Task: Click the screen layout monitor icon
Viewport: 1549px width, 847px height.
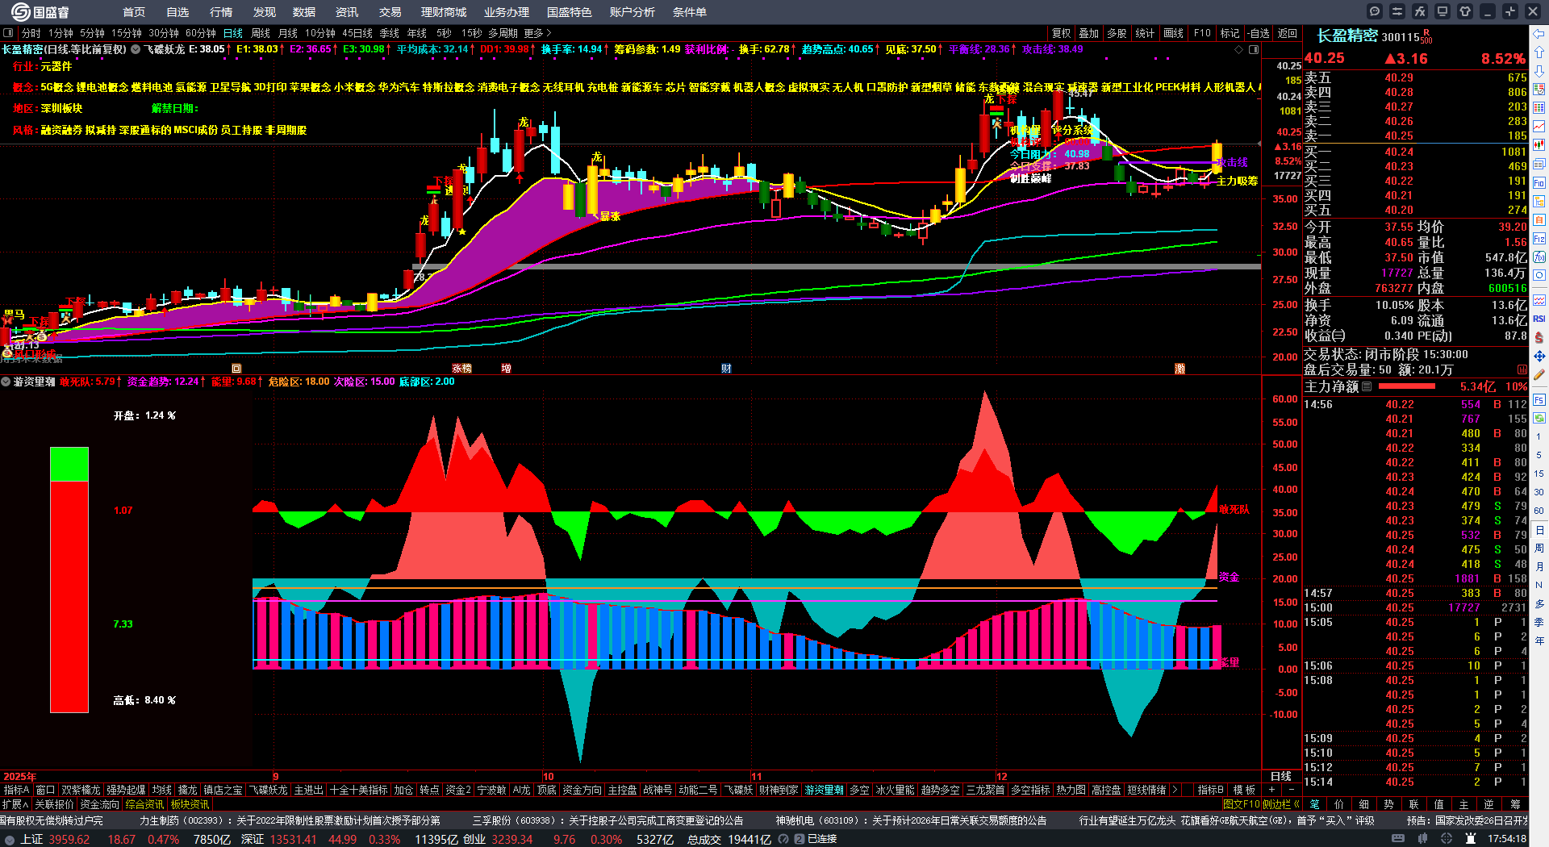Action: (x=1443, y=11)
